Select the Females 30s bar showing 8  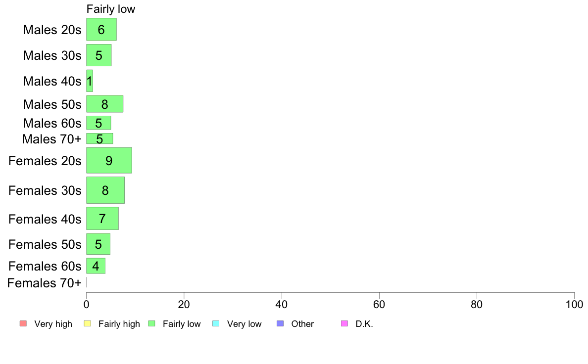(x=105, y=190)
